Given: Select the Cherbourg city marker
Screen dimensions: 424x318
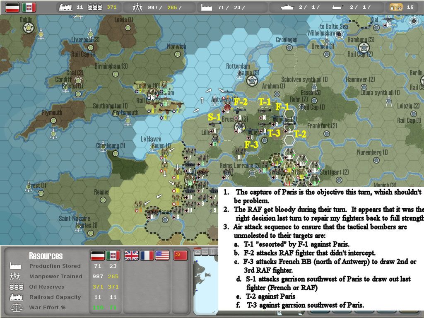Looking at the screenshot, I should tap(116, 154).
